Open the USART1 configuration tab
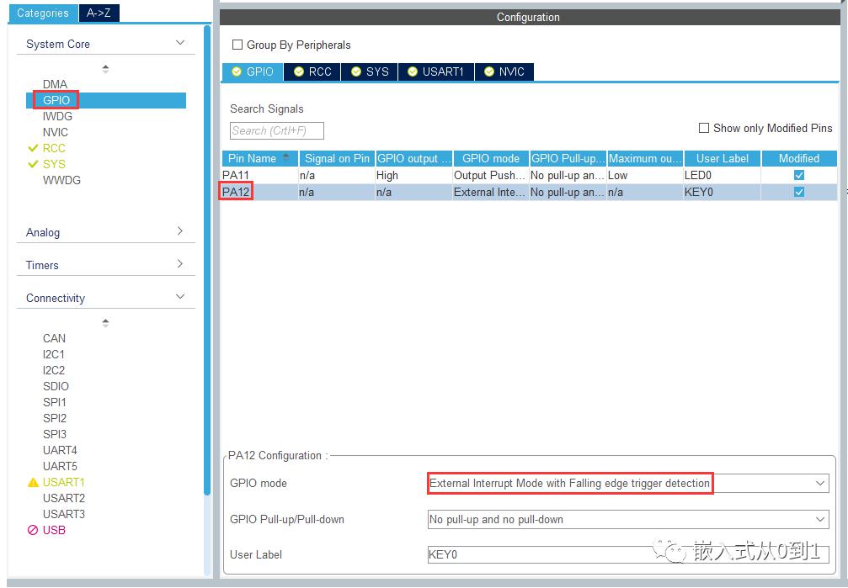This screenshot has width=848, height=588. click(x=436, y=72)
